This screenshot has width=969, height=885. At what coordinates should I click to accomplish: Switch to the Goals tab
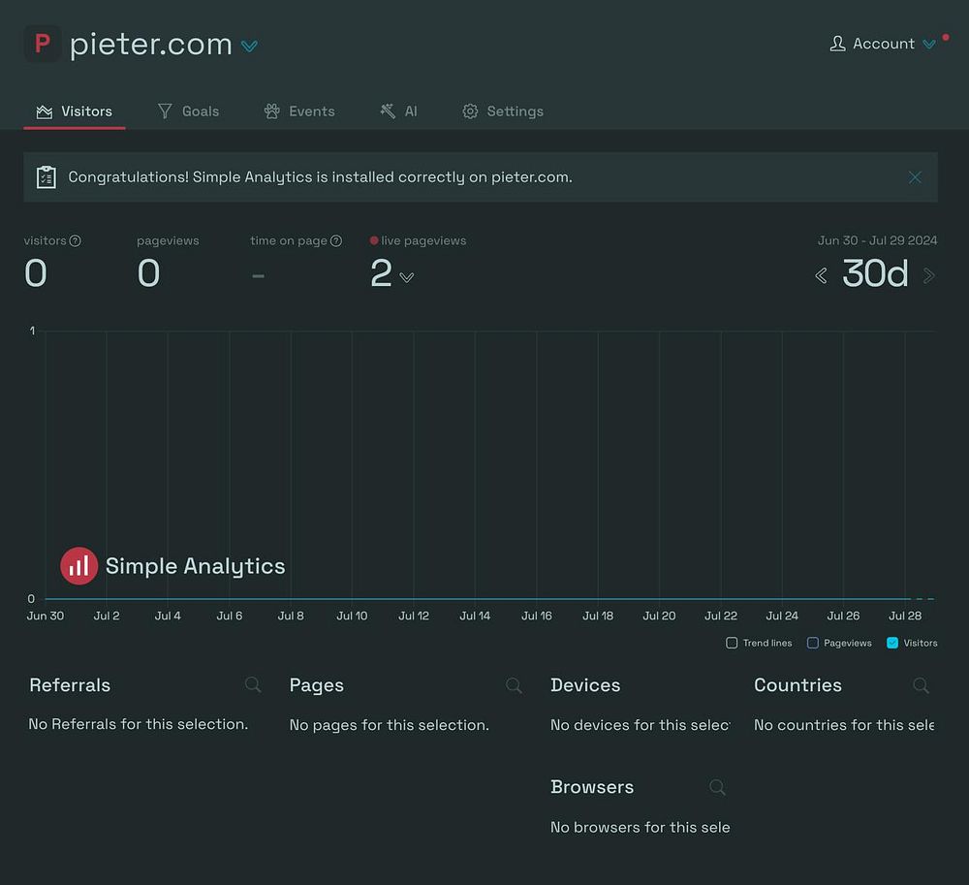point(189,111)
